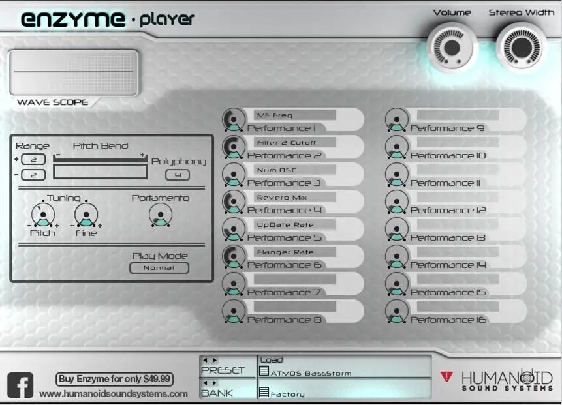The height and width of the screenshot is (405, 562).
Task: Click the Fine tuning knob
Action: click(x=86, y=215)
